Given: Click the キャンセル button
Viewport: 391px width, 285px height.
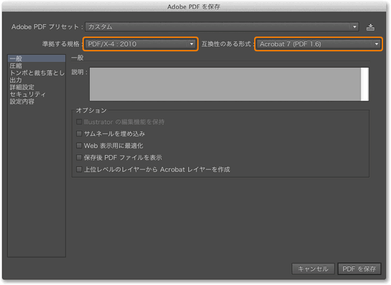Looking at the screenshot, I should point(313,269).
